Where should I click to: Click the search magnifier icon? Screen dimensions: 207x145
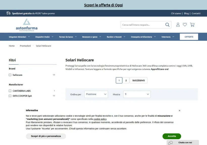coord(167,25)
